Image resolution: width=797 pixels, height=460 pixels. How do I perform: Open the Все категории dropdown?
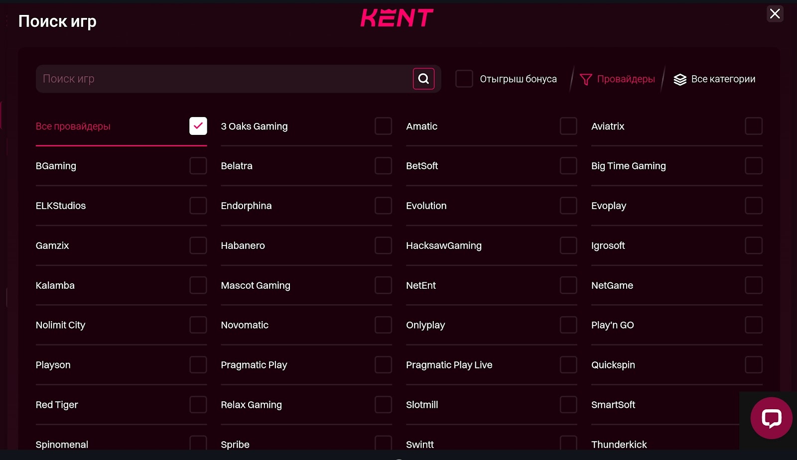pyautogui.click(x=714, y=79)
